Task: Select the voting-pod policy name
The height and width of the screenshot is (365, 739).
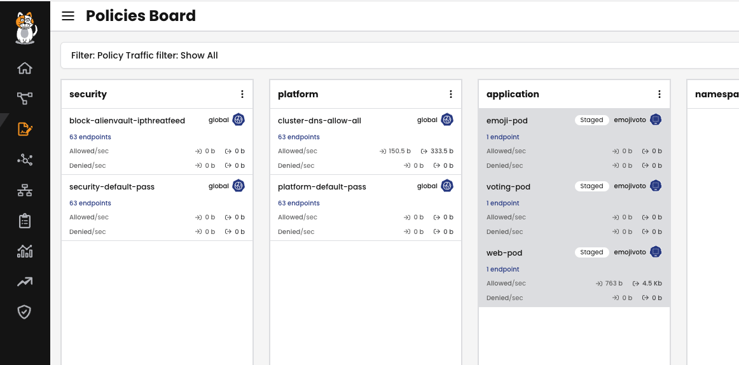Action: click(509, 187)
